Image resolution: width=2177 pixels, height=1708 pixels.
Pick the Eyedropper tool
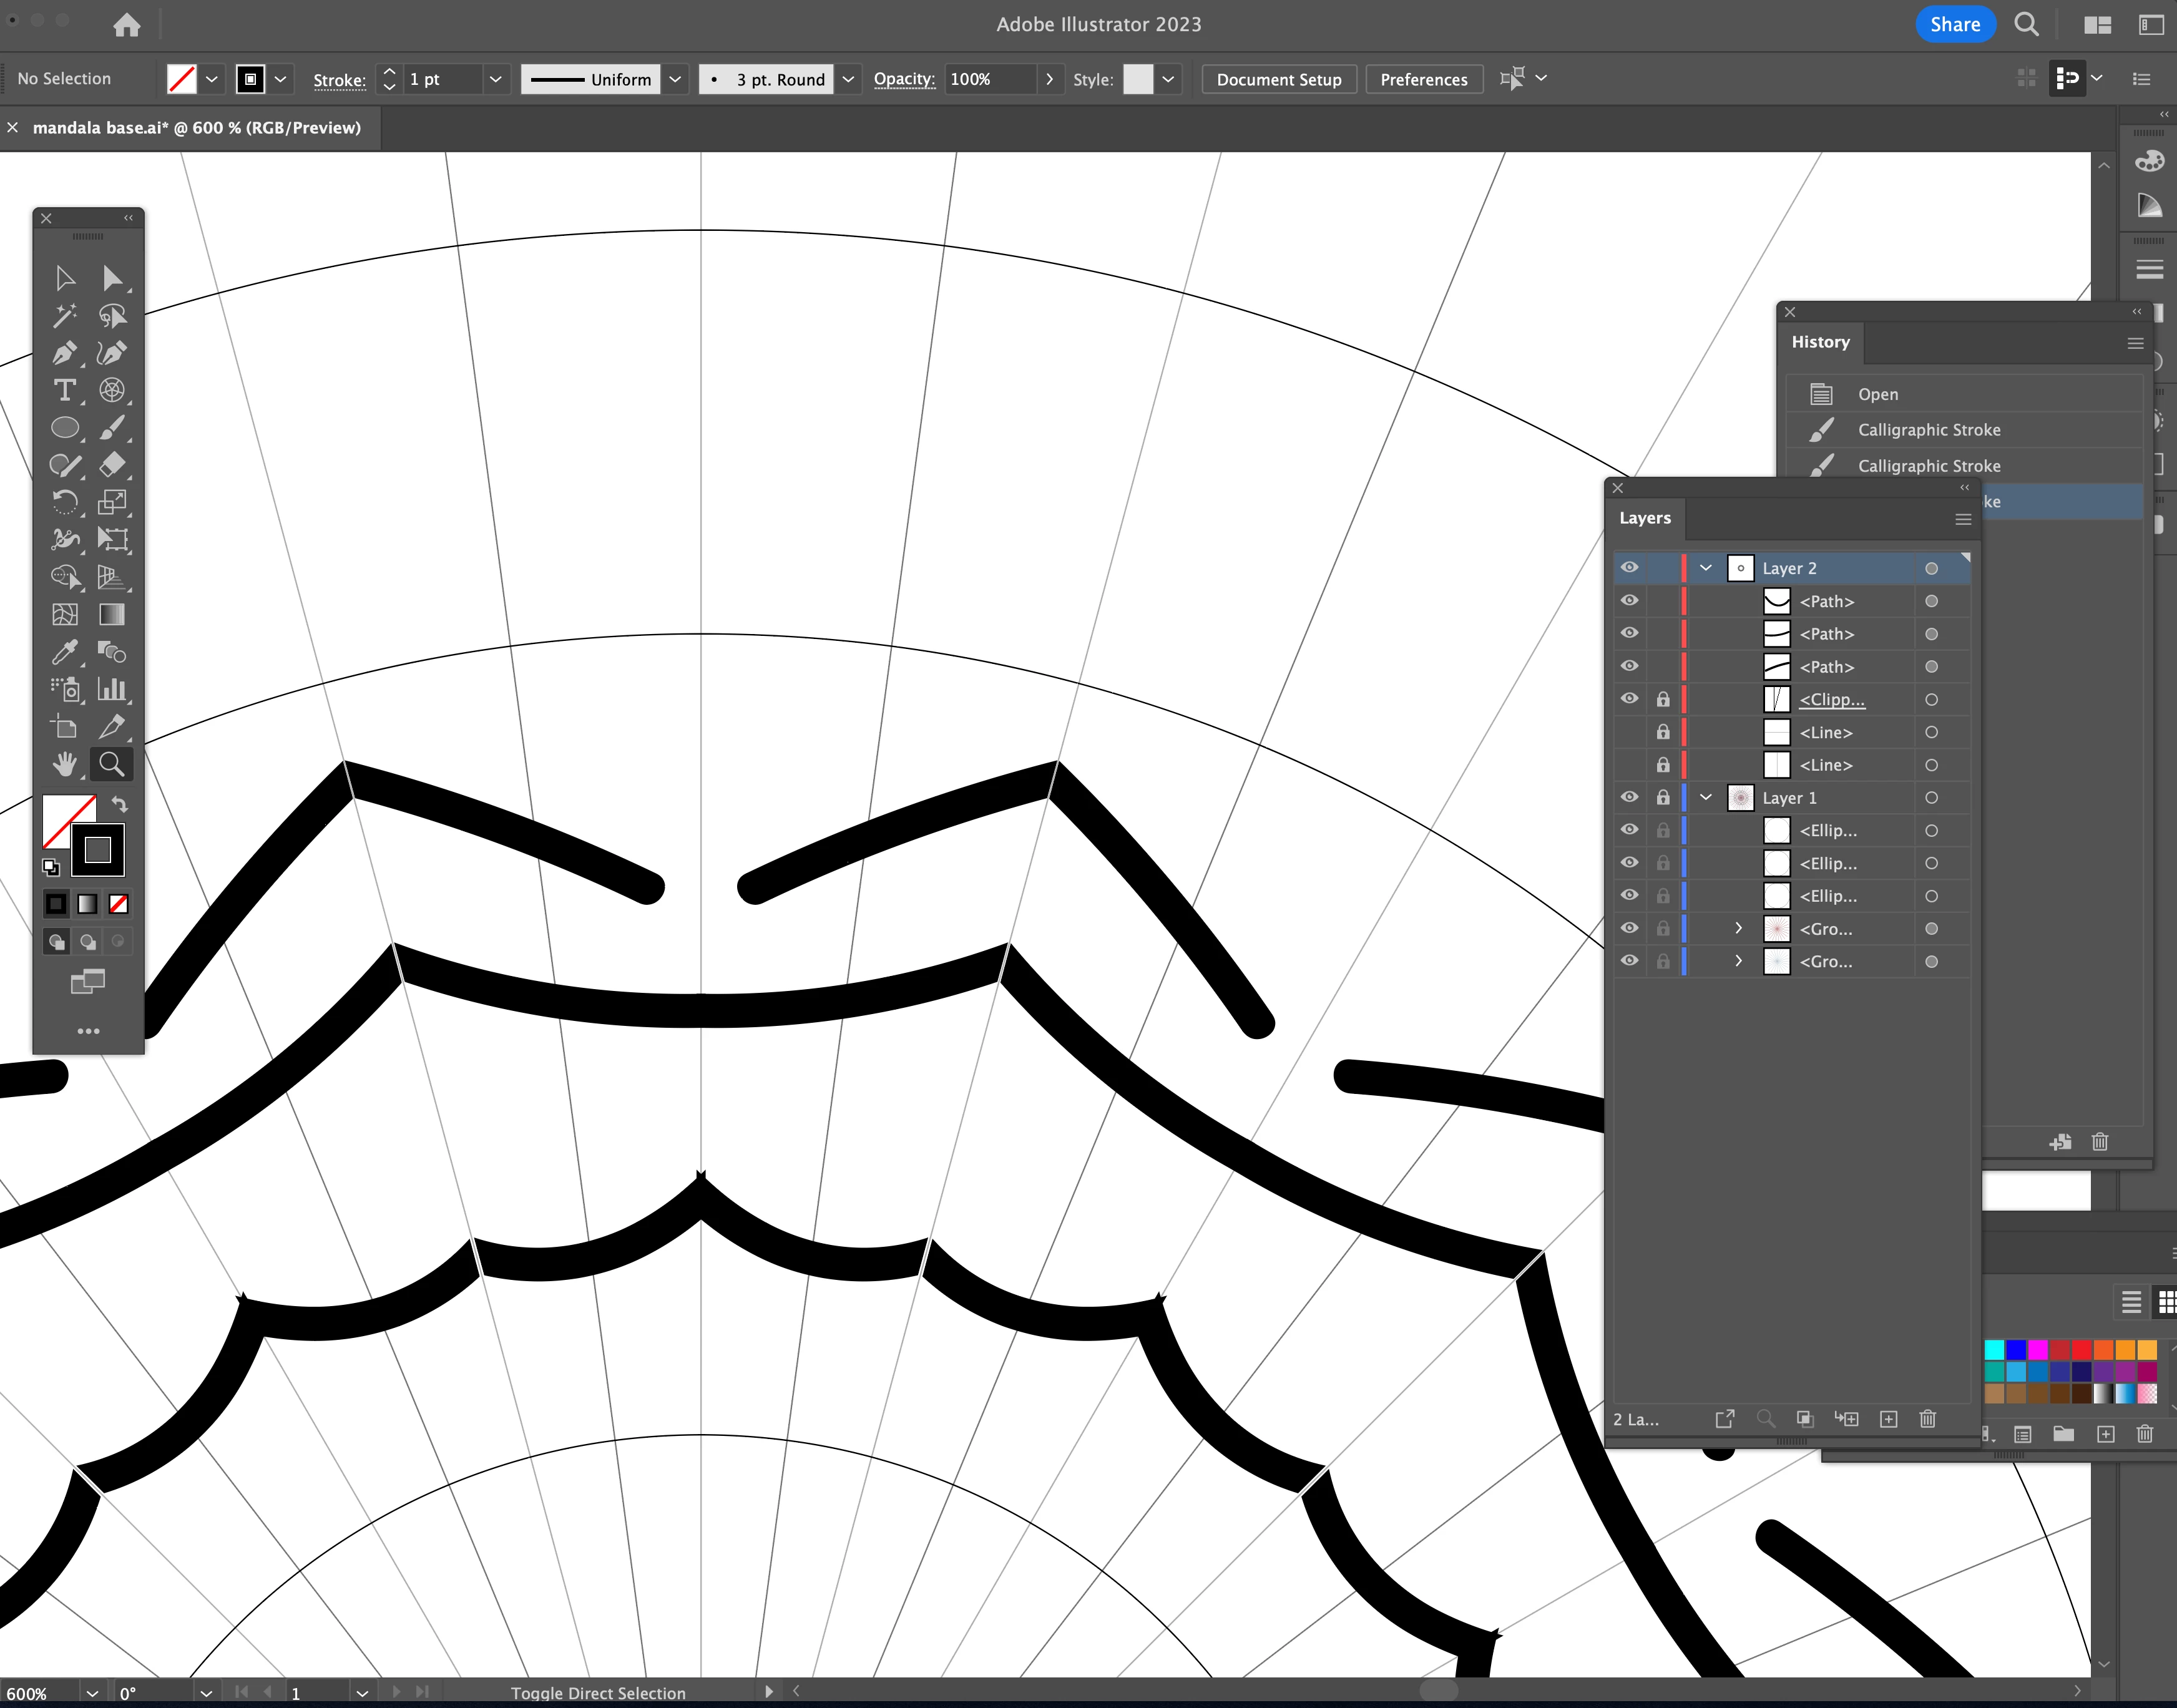65,652
